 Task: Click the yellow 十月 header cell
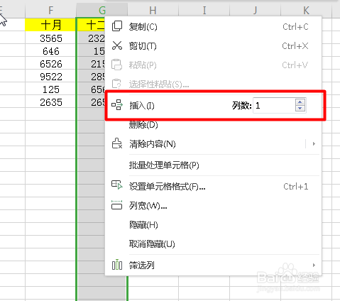[50, 25]
